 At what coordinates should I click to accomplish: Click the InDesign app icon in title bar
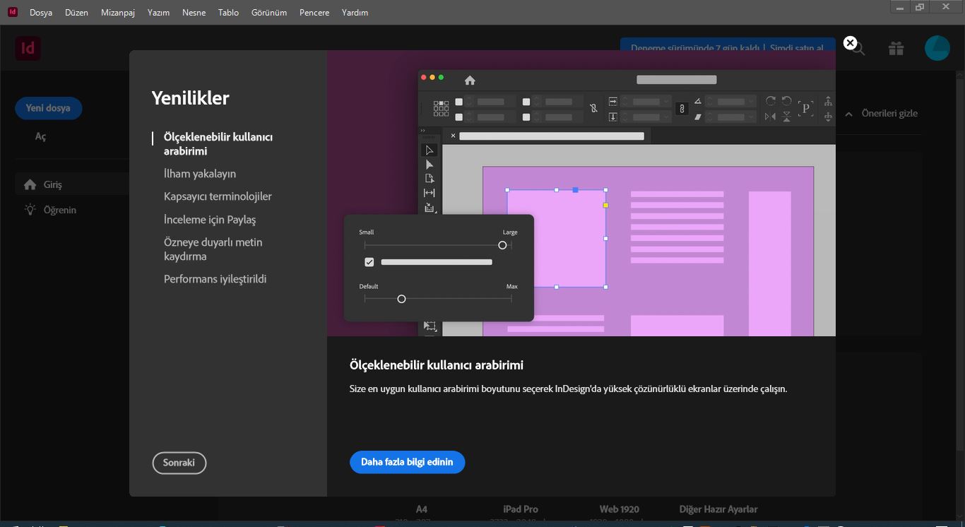pyautogui.click(x=13, y=12)
